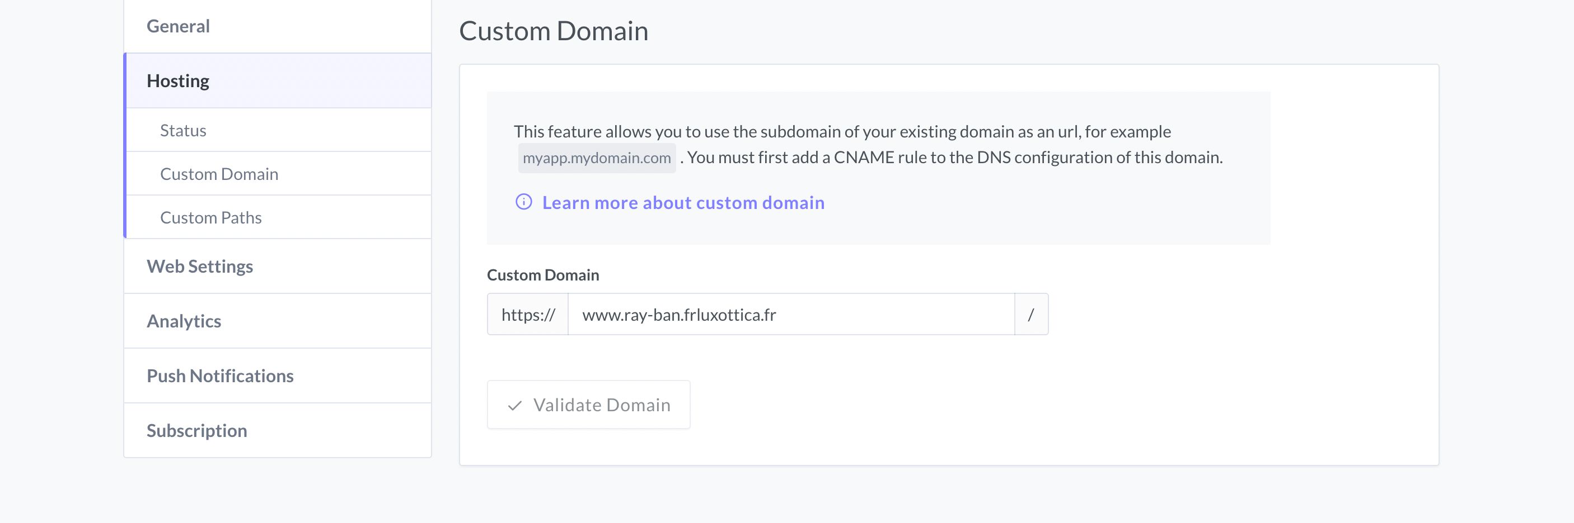Click the Custom Domain field label

542,274
